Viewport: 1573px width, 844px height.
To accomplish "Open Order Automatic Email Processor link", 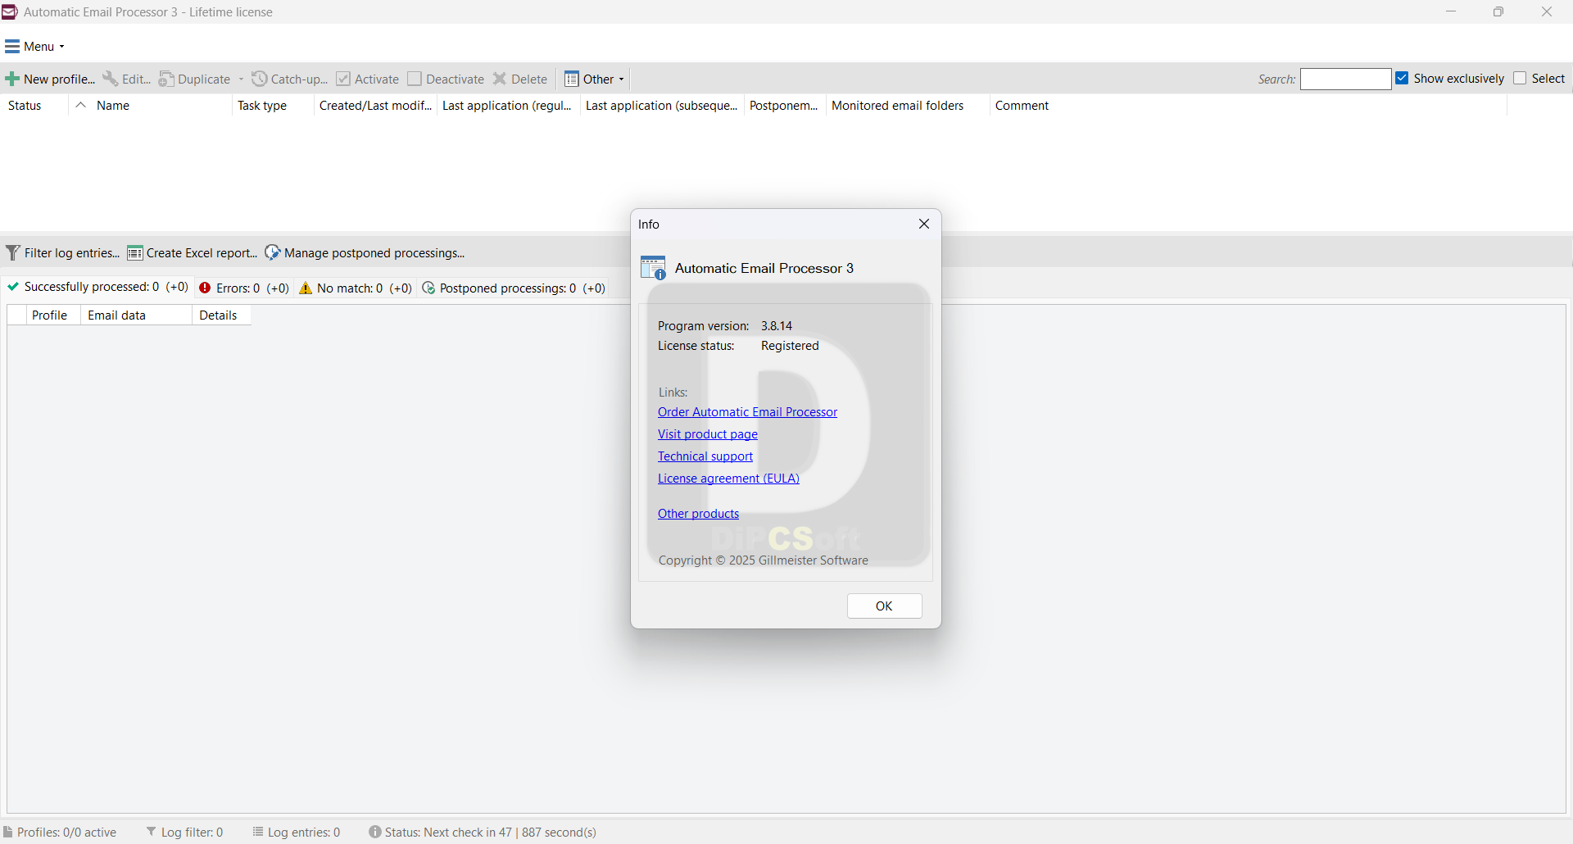I will pyautogui.click(x=747, y=412).
